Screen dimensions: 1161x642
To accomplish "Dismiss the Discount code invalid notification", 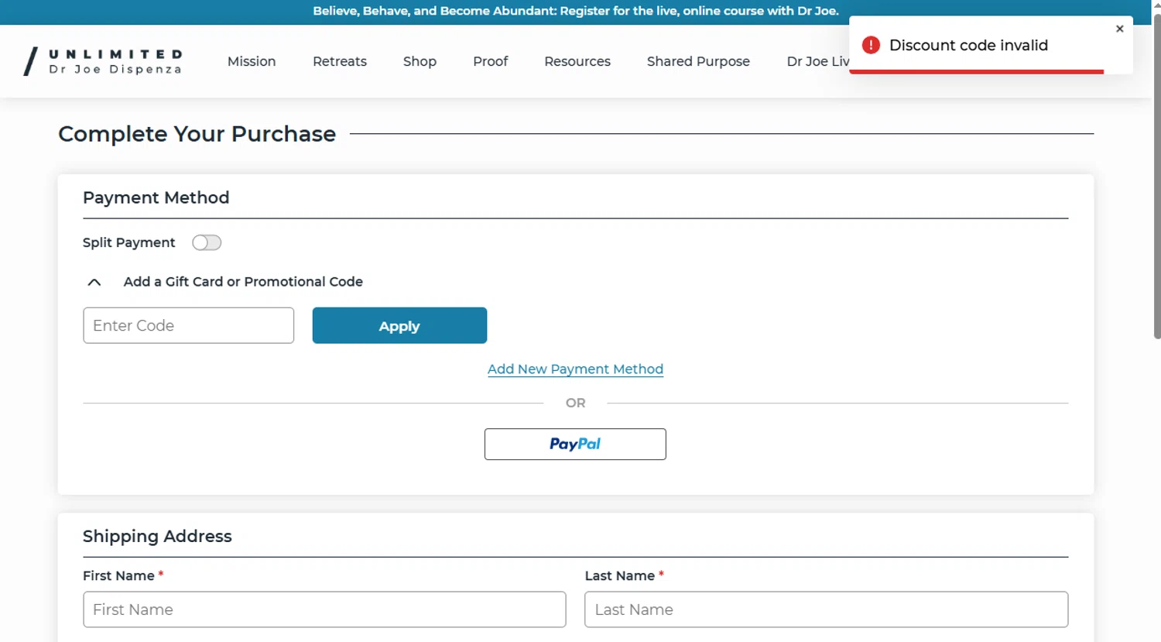I will [1119, 29].
